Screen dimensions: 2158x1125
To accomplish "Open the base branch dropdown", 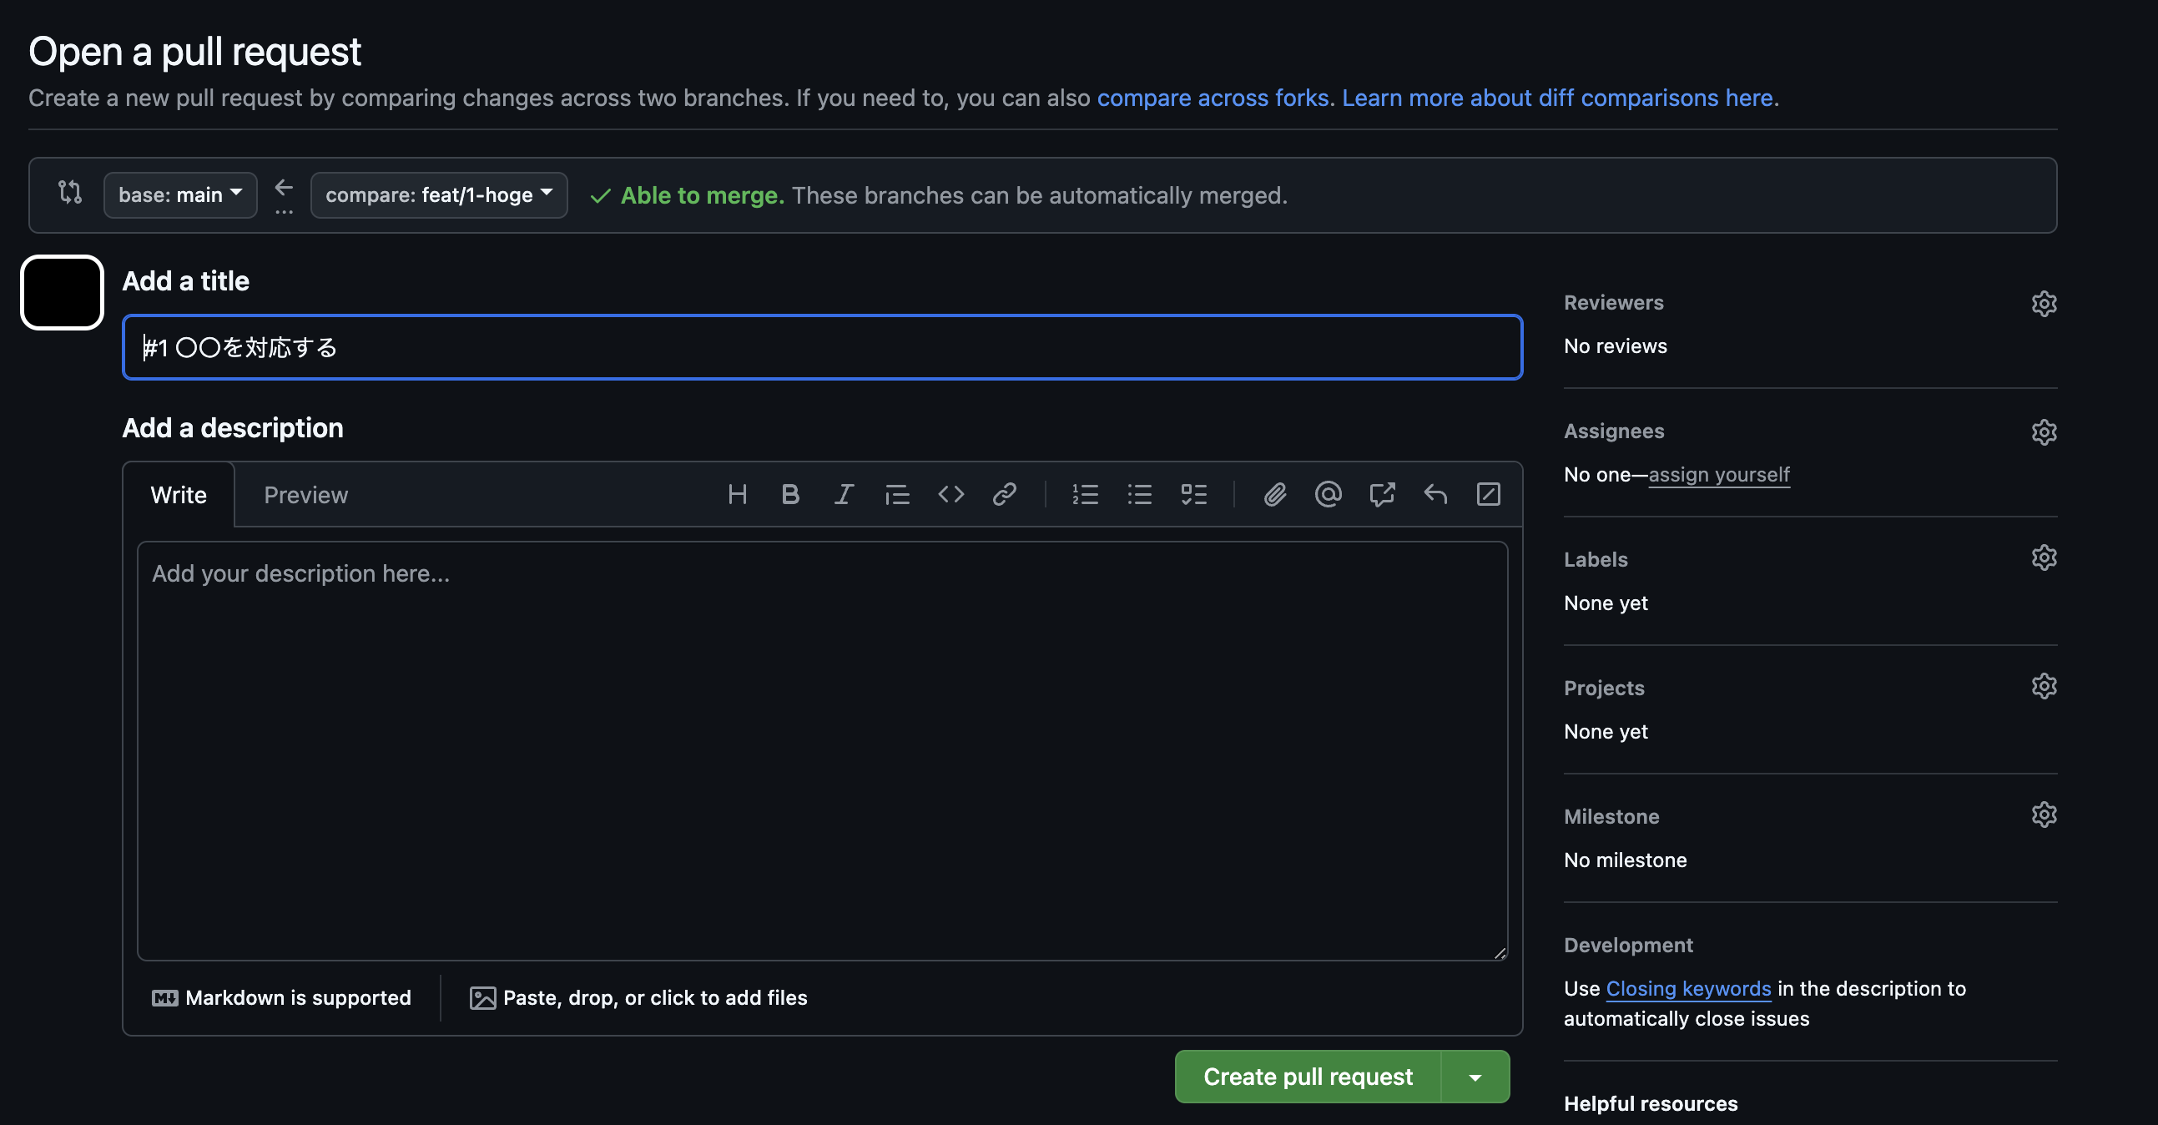I will pos(179,194).
